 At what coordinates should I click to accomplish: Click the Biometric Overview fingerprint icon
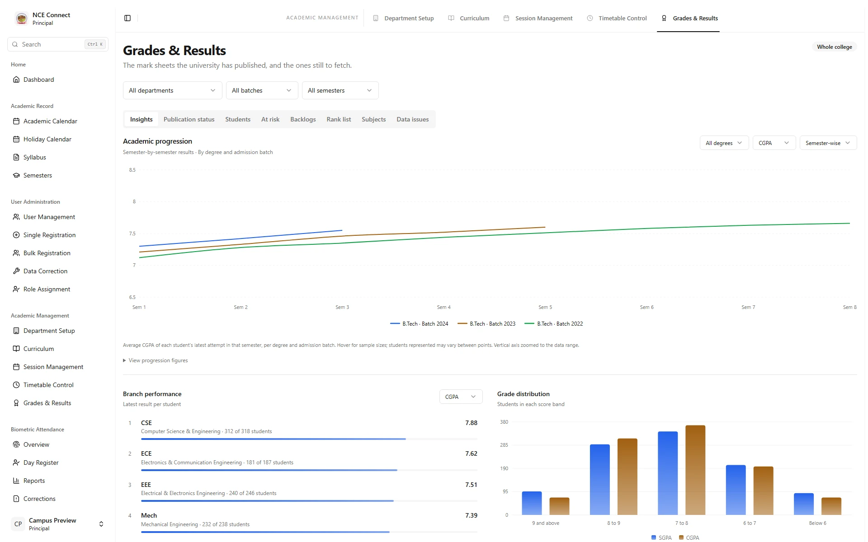click(x=16, y=444)
